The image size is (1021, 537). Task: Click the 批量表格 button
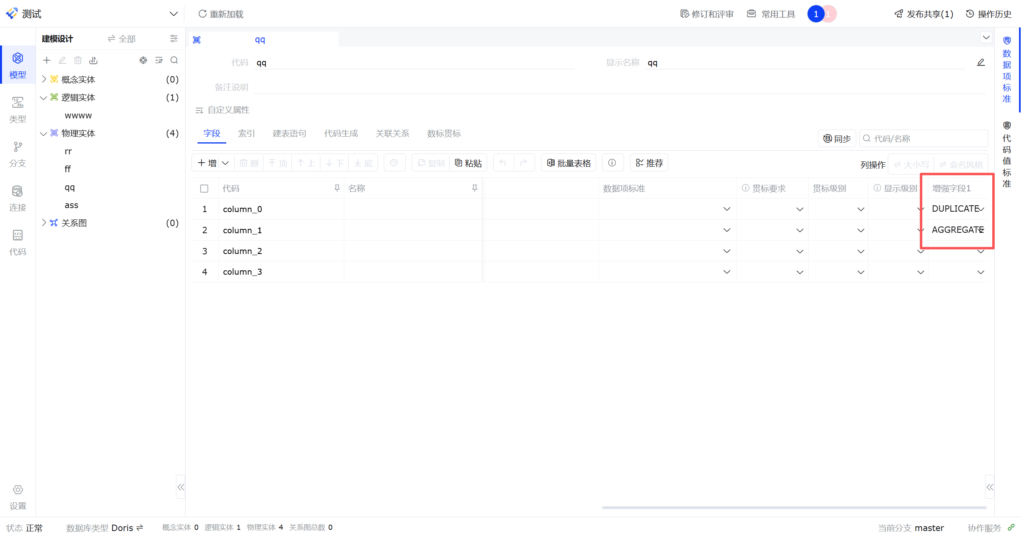click(569, 163)
